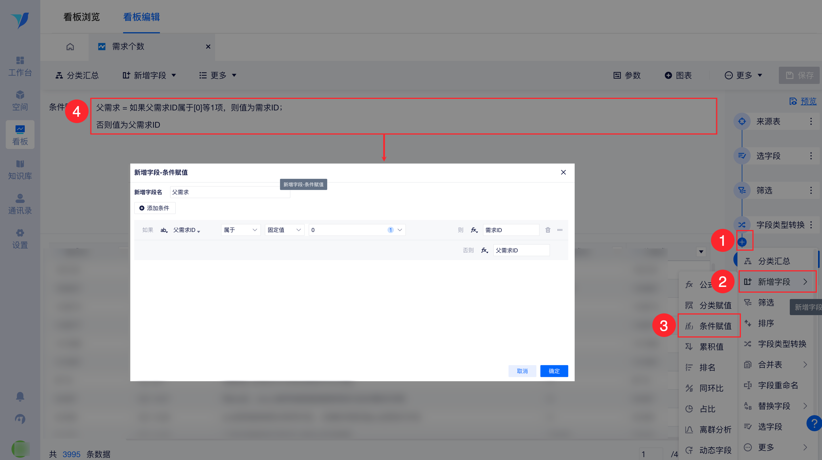Click the home icon tab
822x460 pixels.
[70, 47]
